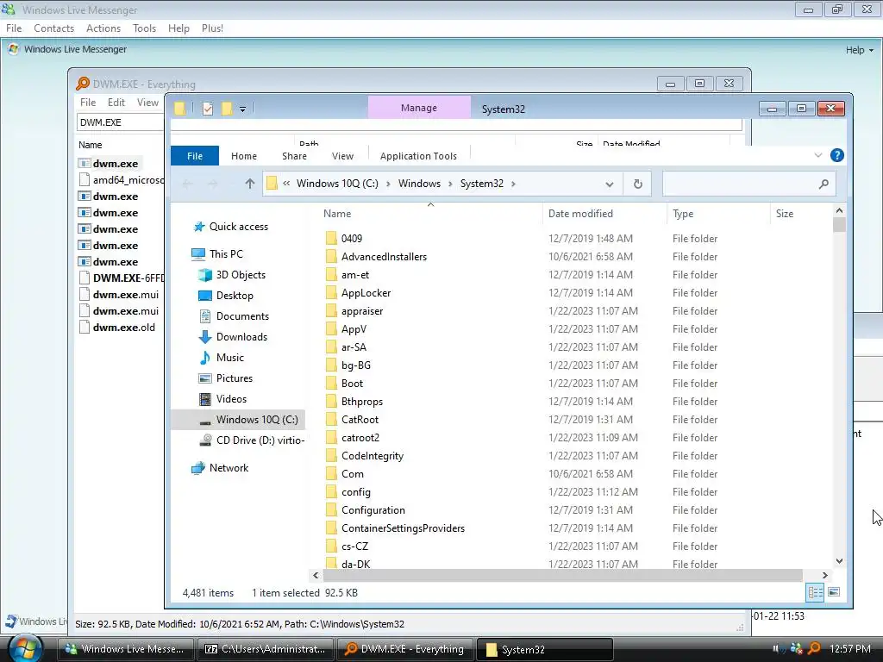883x662 pixels.
Task: Open the Customize Quick Access Toolbar dropdown
Action: click(242, 109)
